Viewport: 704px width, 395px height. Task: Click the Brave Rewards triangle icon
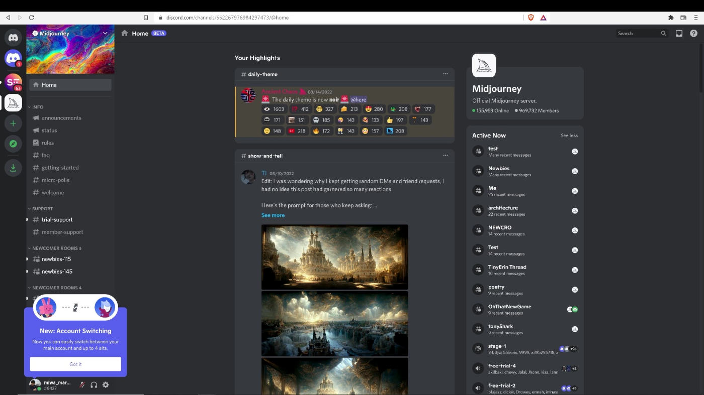pos(543,18)
